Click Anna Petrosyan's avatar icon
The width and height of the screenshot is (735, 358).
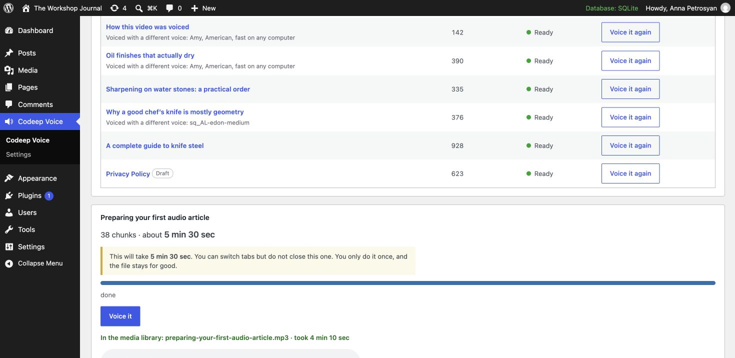pos(725,8)
